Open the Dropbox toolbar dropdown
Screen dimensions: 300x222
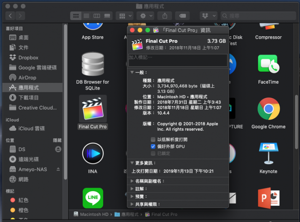(x=208, y=16)
